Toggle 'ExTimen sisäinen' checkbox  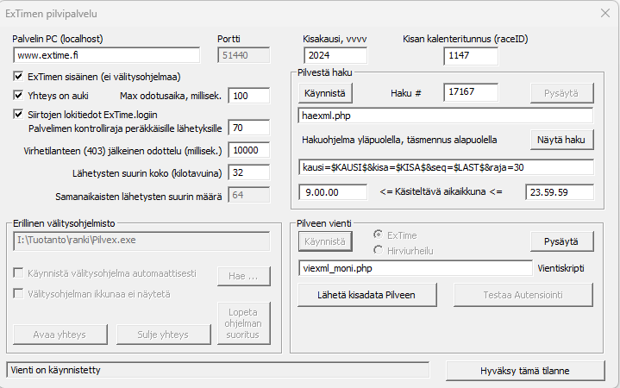point(19,77)
